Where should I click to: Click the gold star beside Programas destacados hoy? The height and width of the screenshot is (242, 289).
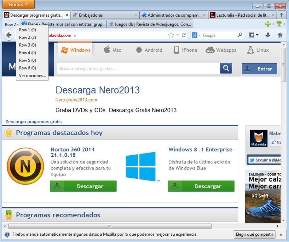9,133
